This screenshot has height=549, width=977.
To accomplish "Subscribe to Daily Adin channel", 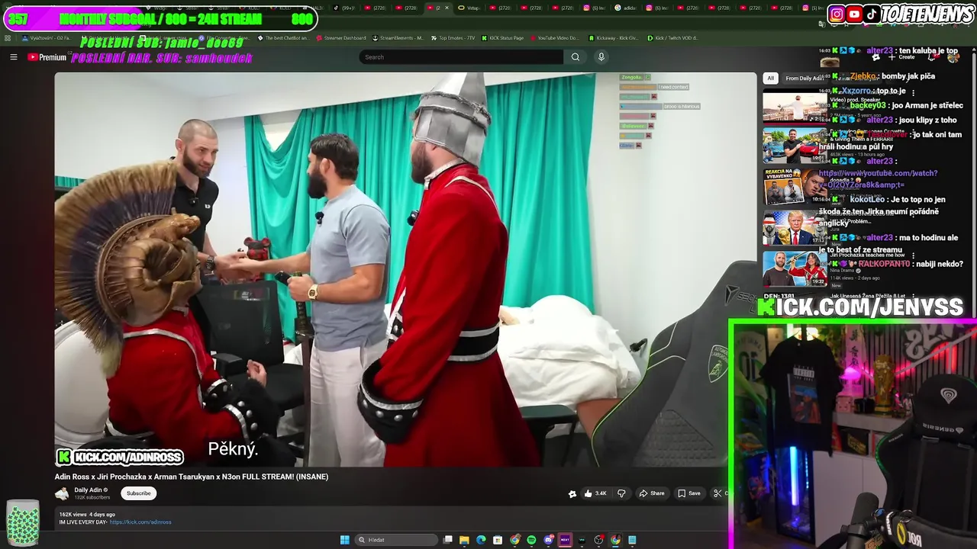I will click(138, 493).
